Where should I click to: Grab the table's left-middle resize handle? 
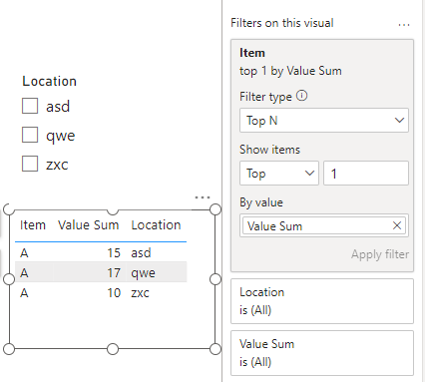click(9, 279)
